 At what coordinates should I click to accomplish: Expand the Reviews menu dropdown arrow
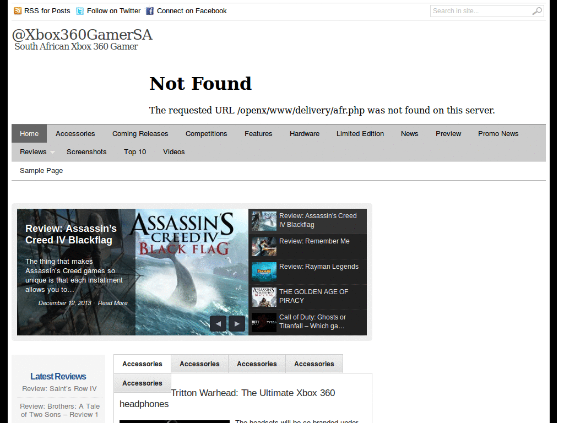tap(52, 152)
